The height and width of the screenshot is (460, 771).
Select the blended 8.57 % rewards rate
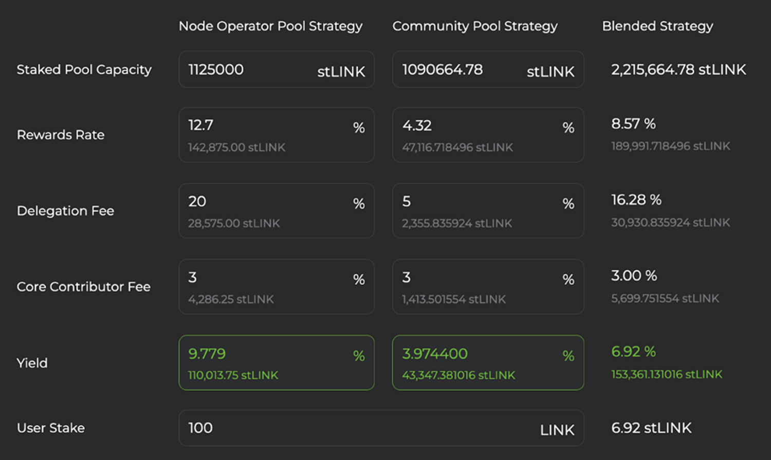tap(633, 124)
